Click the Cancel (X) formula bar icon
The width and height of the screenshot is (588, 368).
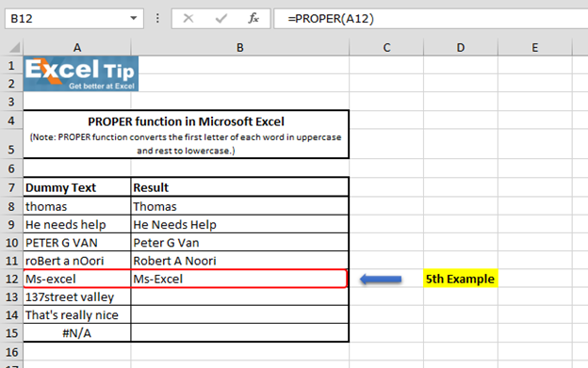point(188,18)
